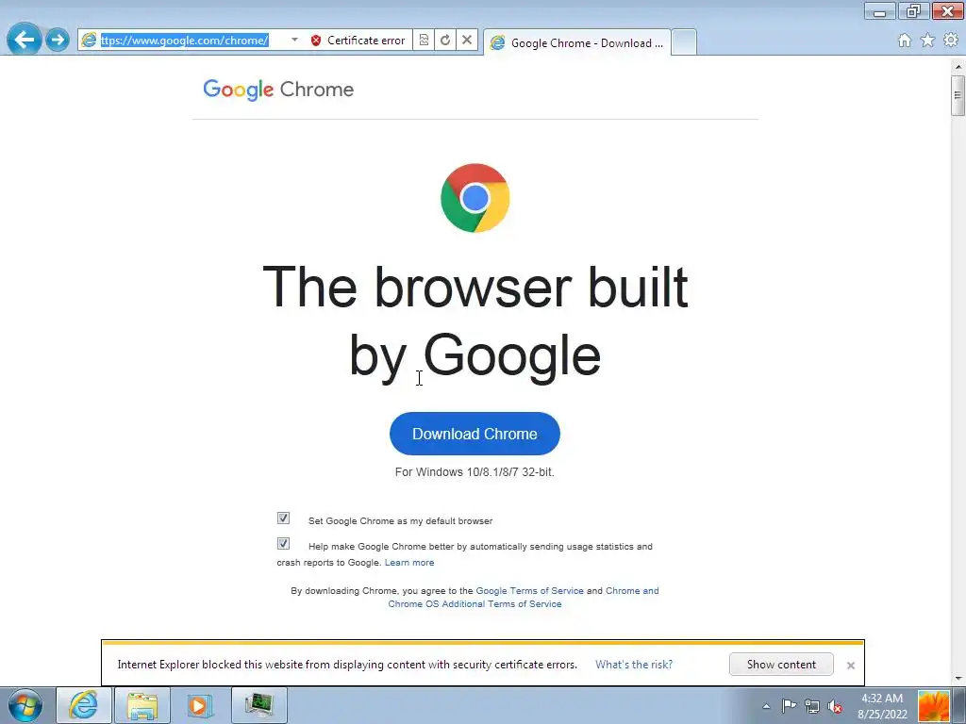Open a new blank tab
The width and height of the screenshot is (966, 724).
tap(684, 42)
